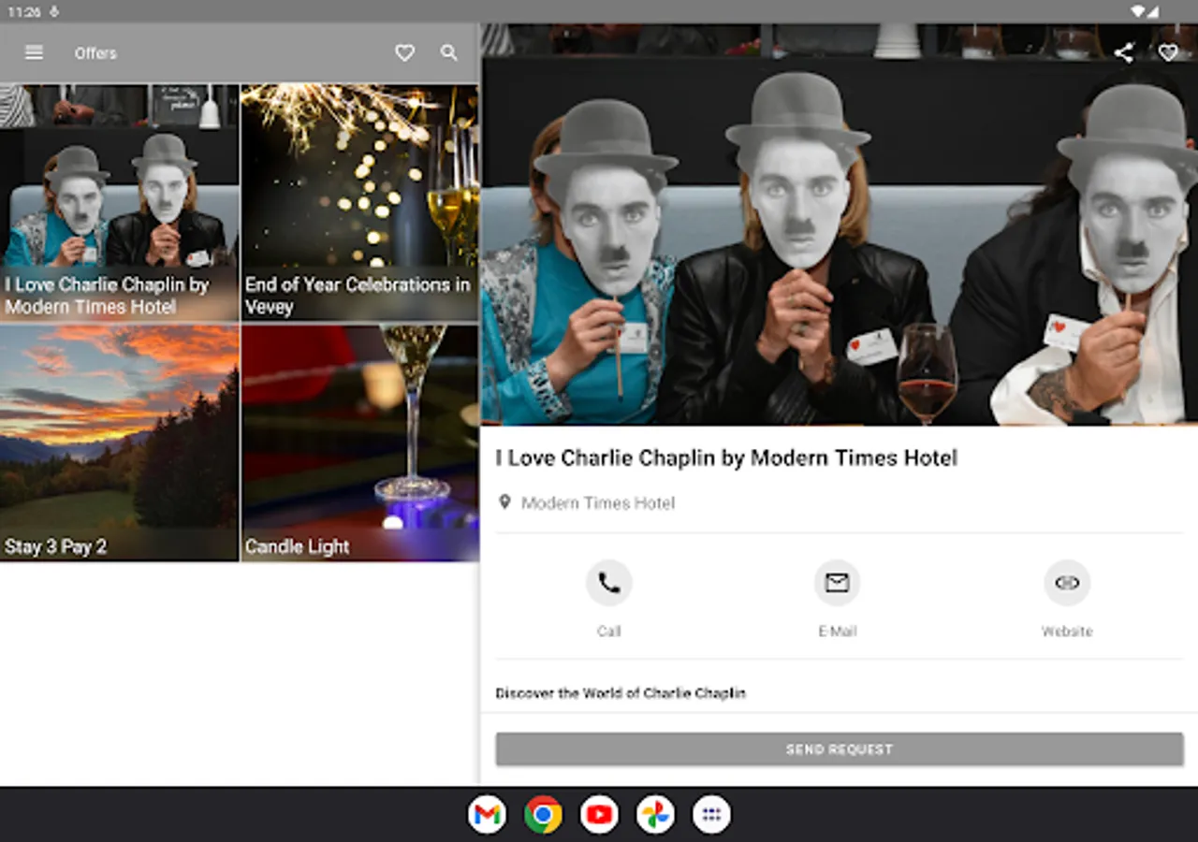Viewport: 1198px width, 842px height.
Task: Open favorites from the Offers toolbar heart
Action: (x=404, y=53)
